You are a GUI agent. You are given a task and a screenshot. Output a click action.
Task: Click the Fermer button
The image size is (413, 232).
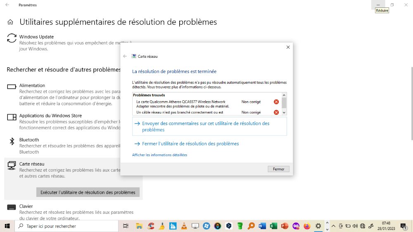[278, 169]
